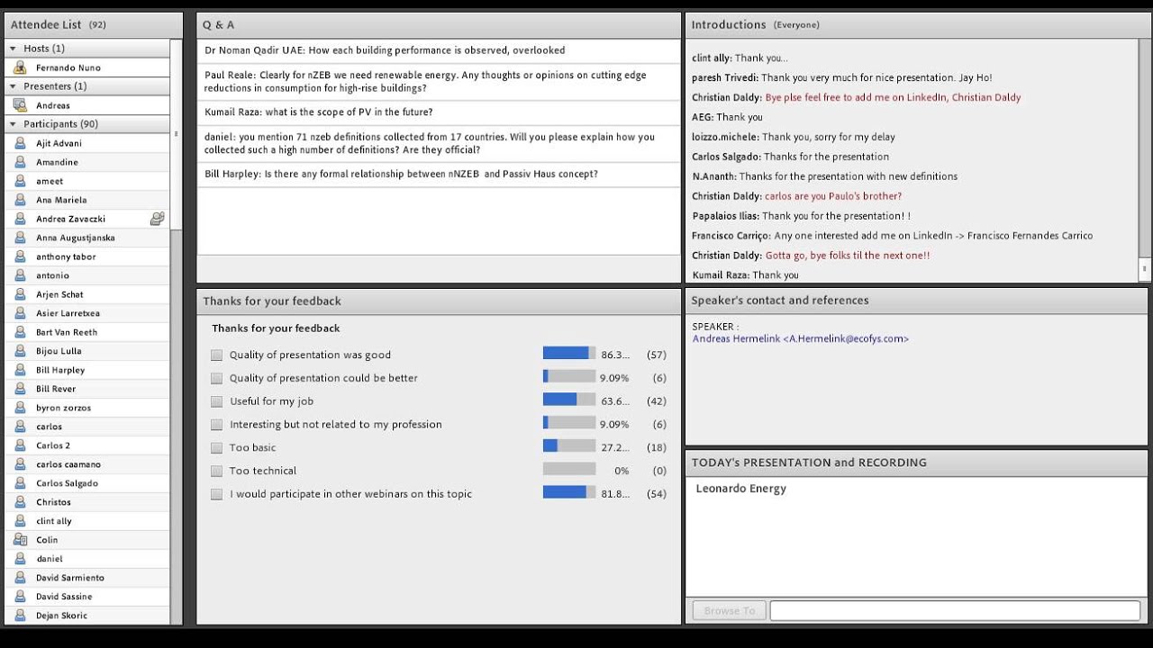Tick the 'Useful for my job' checkbox
Image resolution: width=1153 pixels, height=648 pixels.
[216, 401]
